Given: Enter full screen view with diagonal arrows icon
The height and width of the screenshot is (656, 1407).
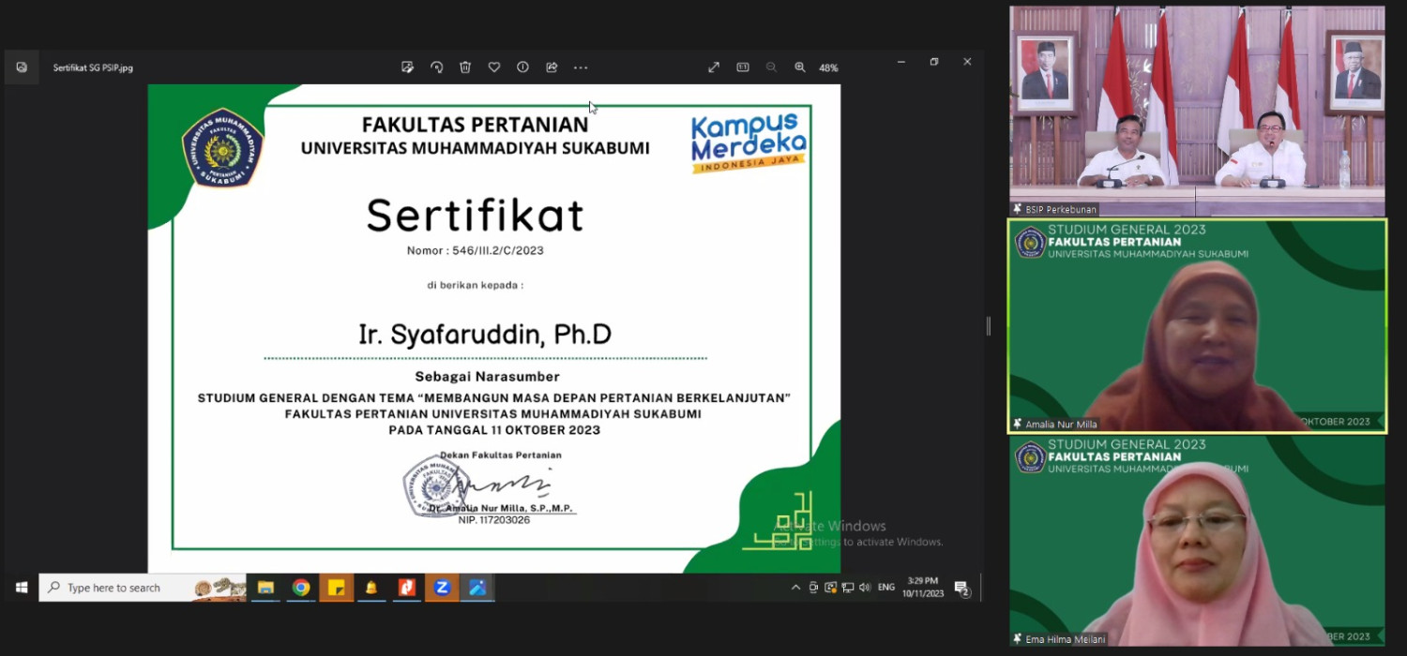Looking at the screenshot, I should (x=714, y=67).
